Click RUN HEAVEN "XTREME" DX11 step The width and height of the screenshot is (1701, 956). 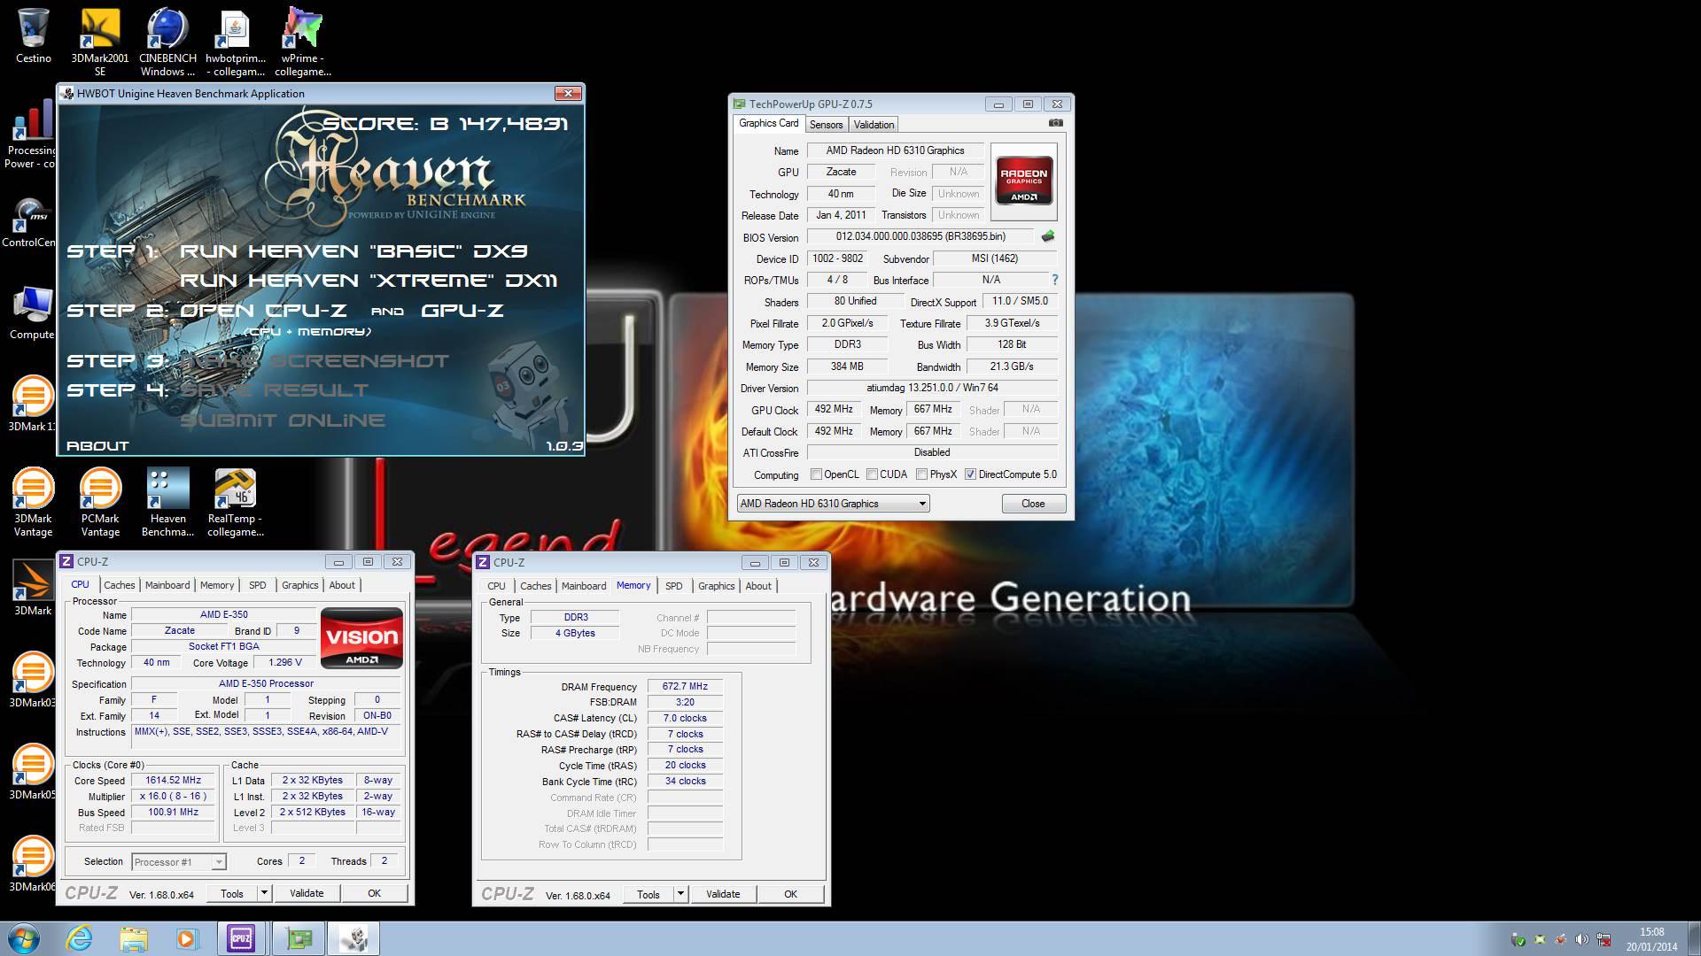(369, 281)
